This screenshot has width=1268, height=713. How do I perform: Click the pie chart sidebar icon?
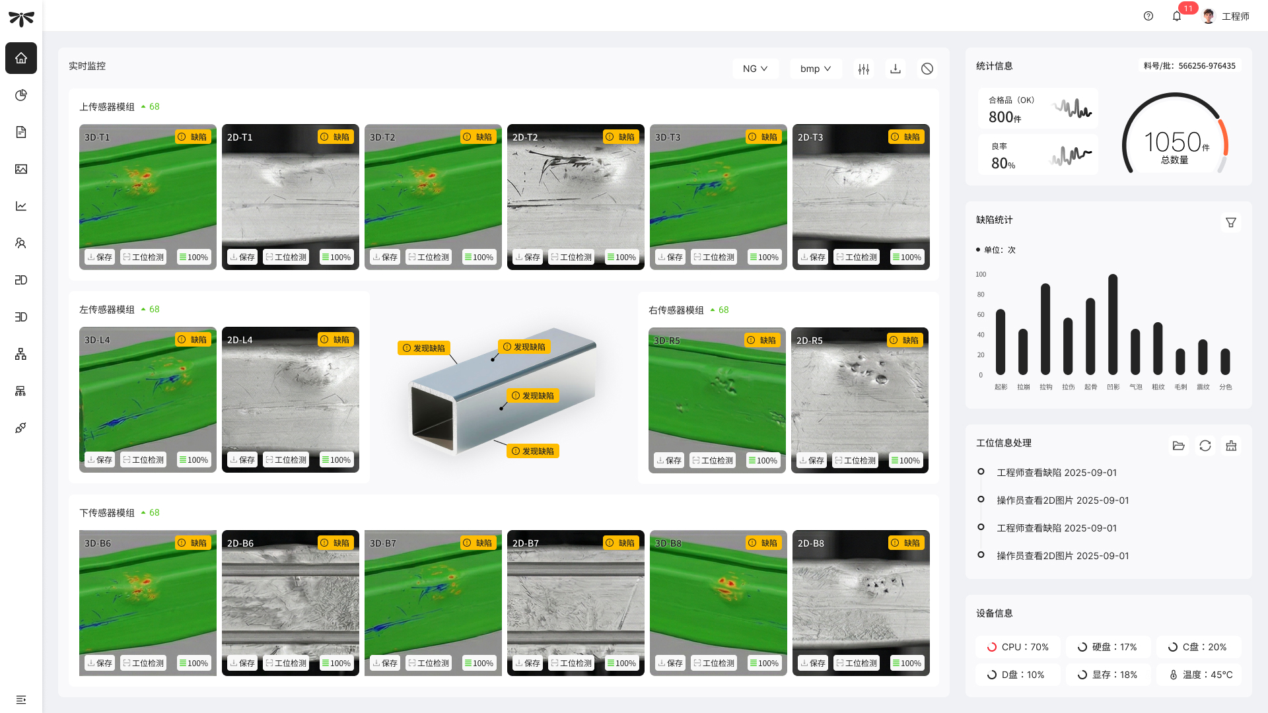[21, 95]
